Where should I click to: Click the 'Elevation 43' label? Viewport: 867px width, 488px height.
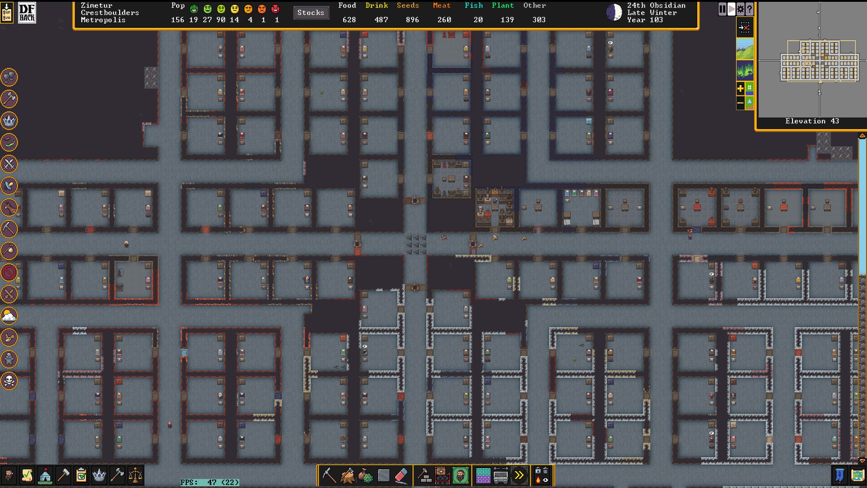(x=812, y=121)
